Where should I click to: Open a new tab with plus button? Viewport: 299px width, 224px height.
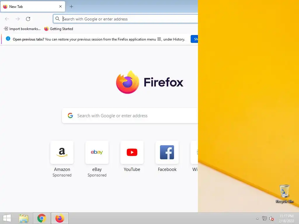pyautogui.click(x=71, y=6)
